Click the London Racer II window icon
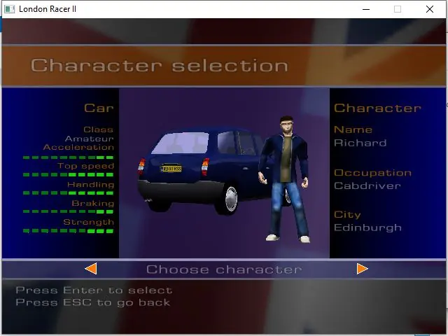This screenshot has height=336, width=448. [x=9, y=9]
